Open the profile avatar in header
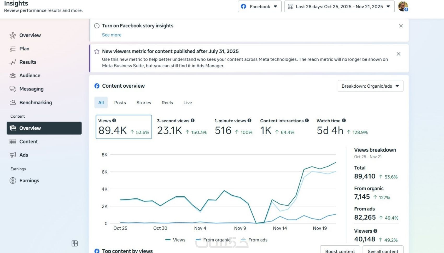 point(403,6)
